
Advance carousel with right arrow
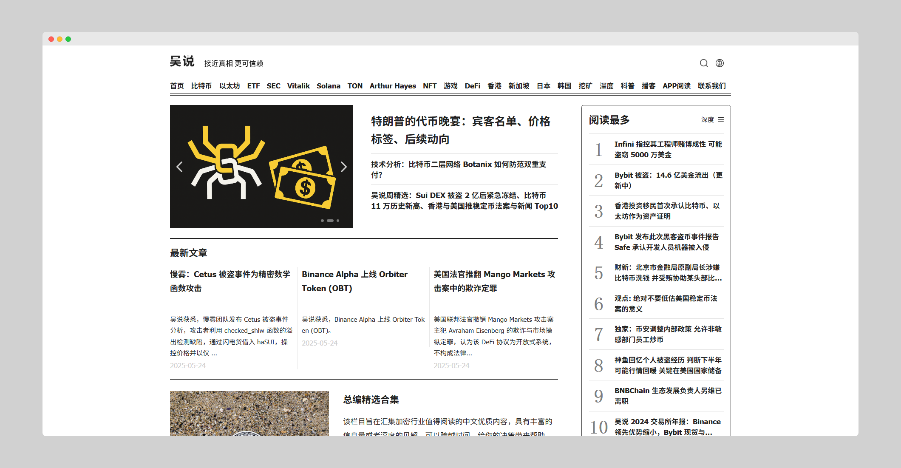tap(344, 167)
